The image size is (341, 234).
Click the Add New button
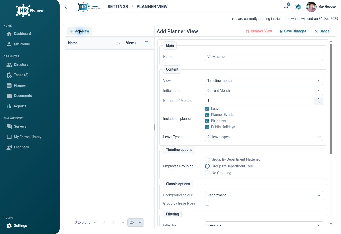tap(80, 31)
